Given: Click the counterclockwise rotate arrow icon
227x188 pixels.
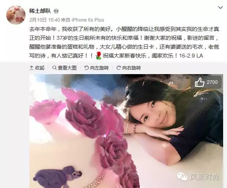Looking at the screenshot, I should [86, 68].
